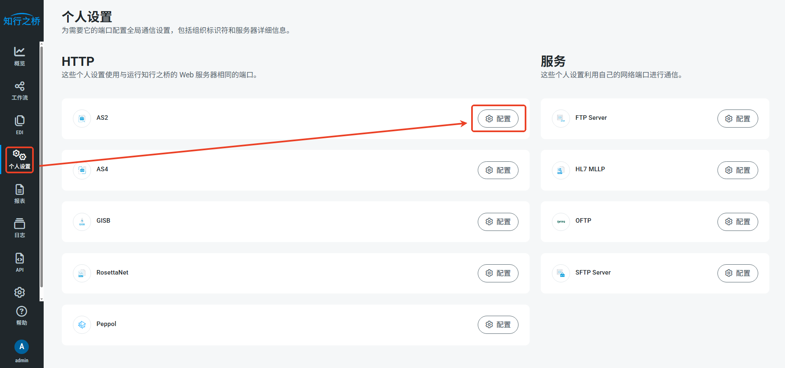Click the API file icon
Screen dimensions: 785x368
(x=19, y=259)
